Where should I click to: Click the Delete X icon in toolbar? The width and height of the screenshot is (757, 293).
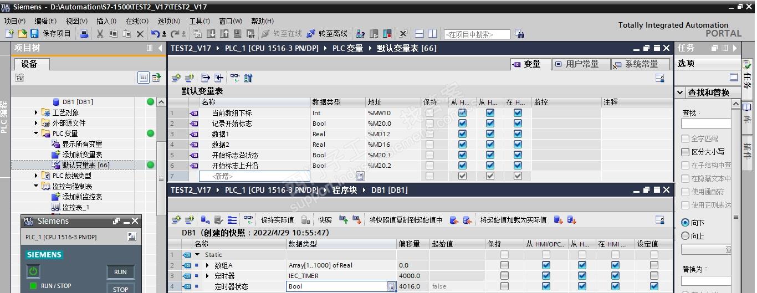[x=140, y=33]
